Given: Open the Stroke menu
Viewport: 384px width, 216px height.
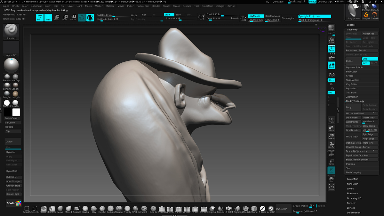Looking at the screenshot, I should click(177, 6).
